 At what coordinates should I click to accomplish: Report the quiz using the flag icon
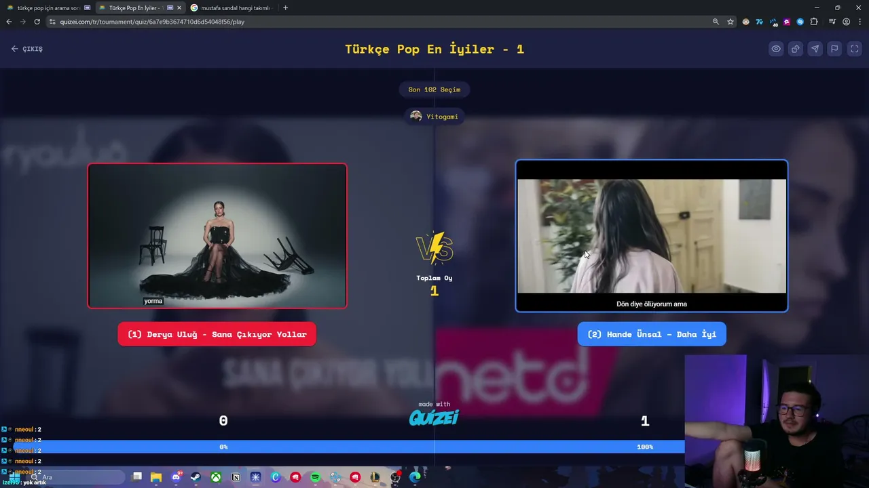coord(835,49)
